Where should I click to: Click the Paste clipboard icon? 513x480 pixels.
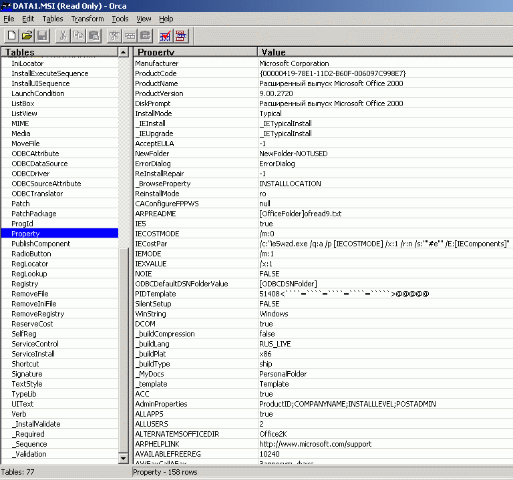(94, 35)
